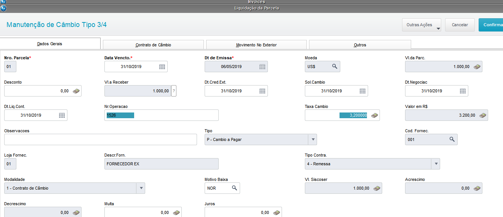Open calendar picker for Dt.Cred.Ext.
503x217 pixels.
262,91
